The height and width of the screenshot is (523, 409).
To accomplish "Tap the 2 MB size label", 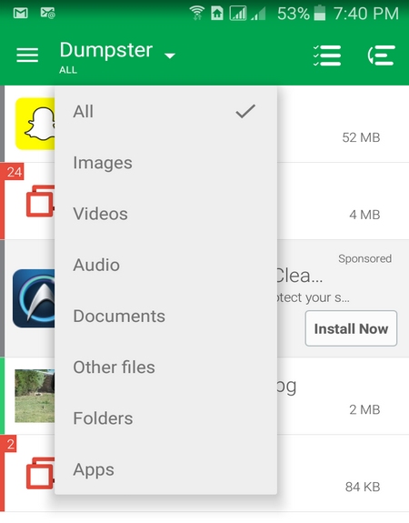I will pyautogui.click(x=364, y=409).
